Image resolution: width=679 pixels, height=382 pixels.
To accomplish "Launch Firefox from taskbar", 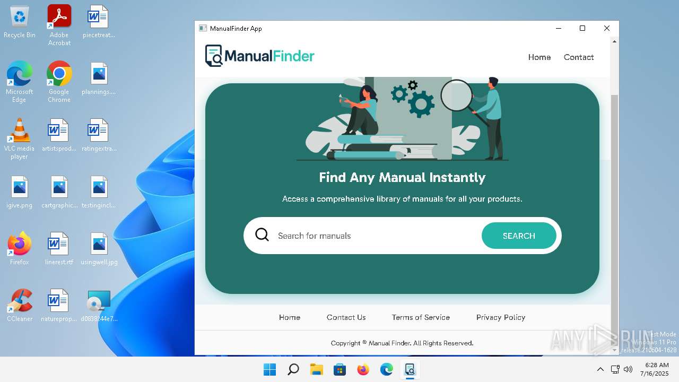I will 363,369.
